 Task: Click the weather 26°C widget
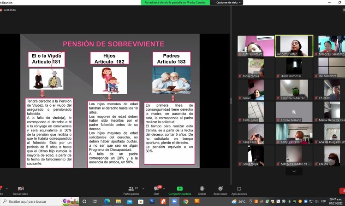pos(238,201)
